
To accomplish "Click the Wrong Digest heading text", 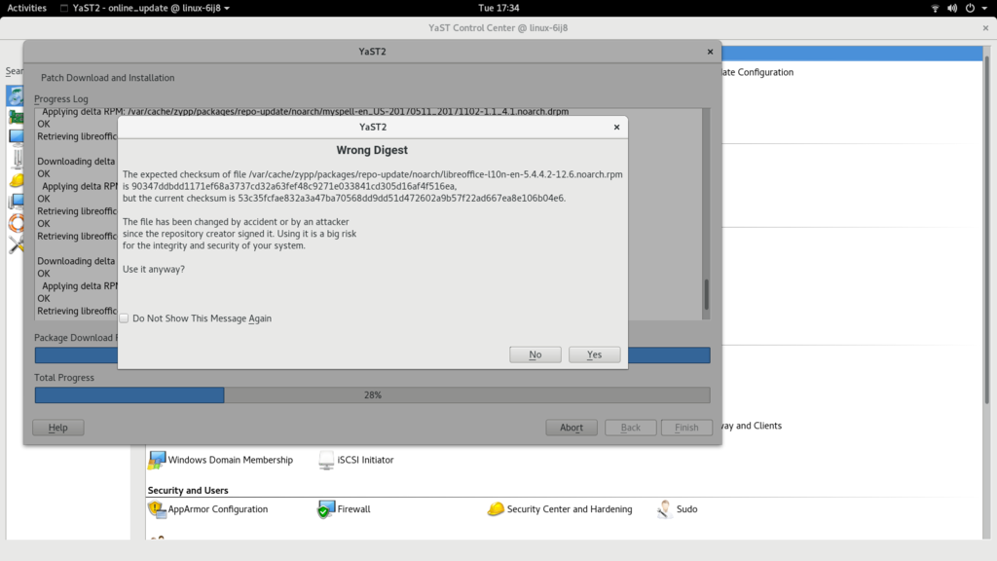I will coord(372,150).
